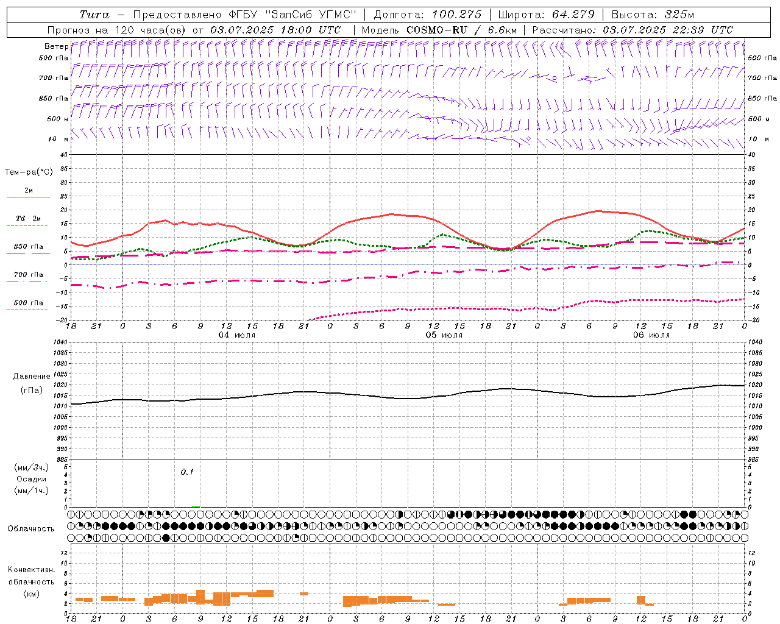Click the "Широта: 64.279" header field
780x624 pixels.
[x=546, y=15]
